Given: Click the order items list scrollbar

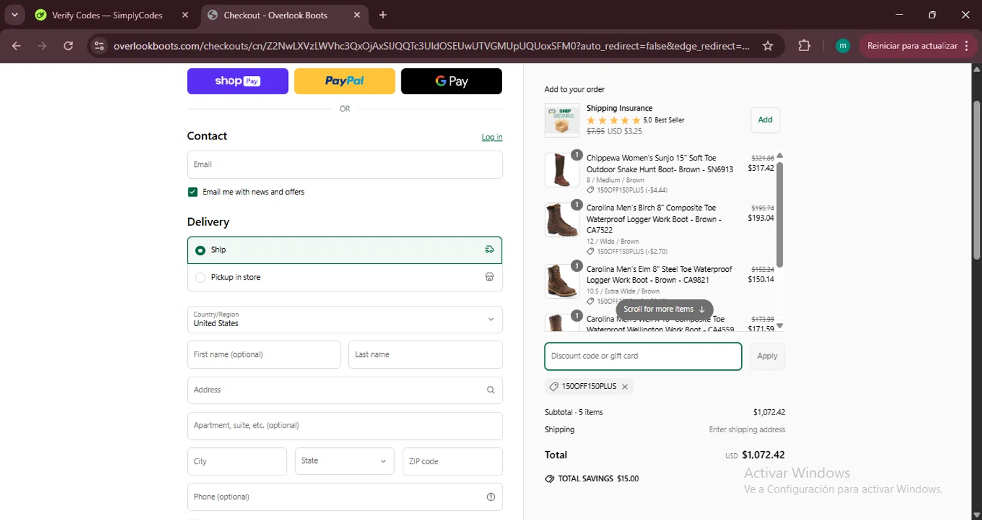Looking at the screenshot, I should [x=780, y=214].
